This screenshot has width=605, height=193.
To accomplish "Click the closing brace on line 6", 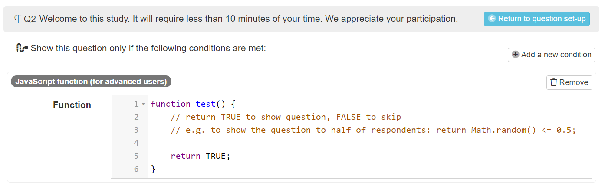I will [153, 169].
